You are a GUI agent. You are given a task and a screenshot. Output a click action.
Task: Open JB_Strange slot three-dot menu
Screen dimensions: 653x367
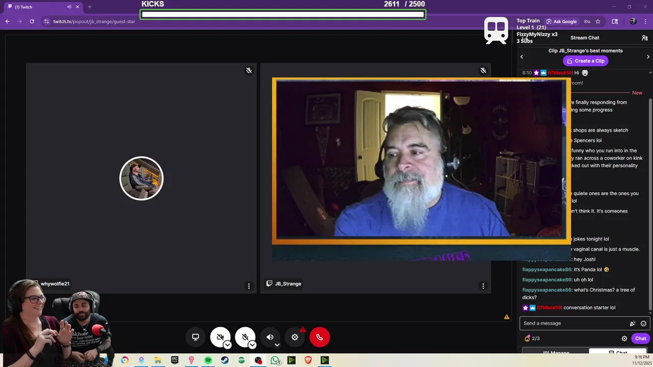483,286
